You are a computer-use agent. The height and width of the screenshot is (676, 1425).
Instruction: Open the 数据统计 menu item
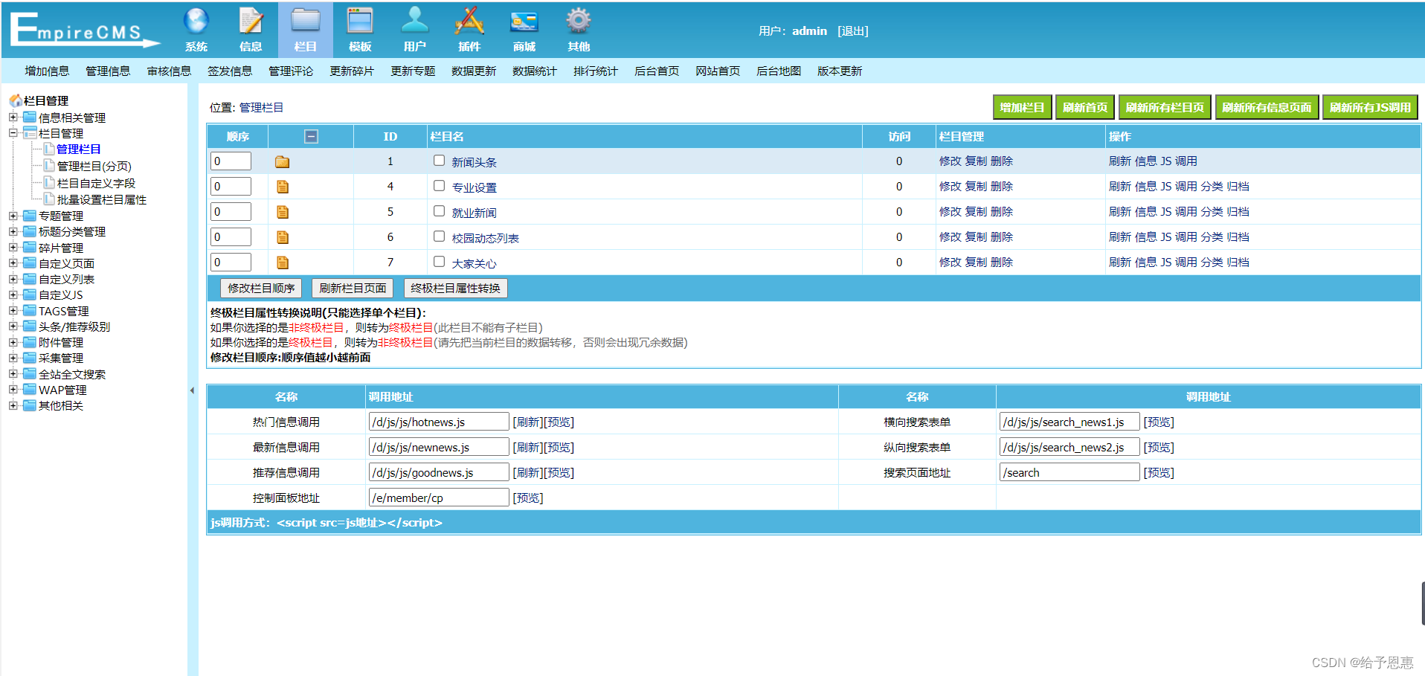[535, 71]
